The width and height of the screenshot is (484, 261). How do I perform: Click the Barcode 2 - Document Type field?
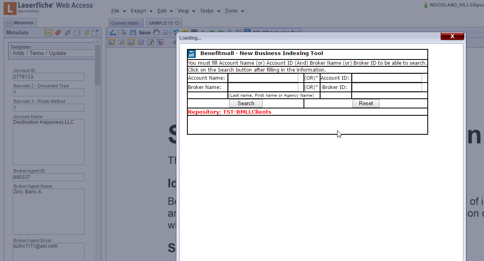(x=49, y=92)
